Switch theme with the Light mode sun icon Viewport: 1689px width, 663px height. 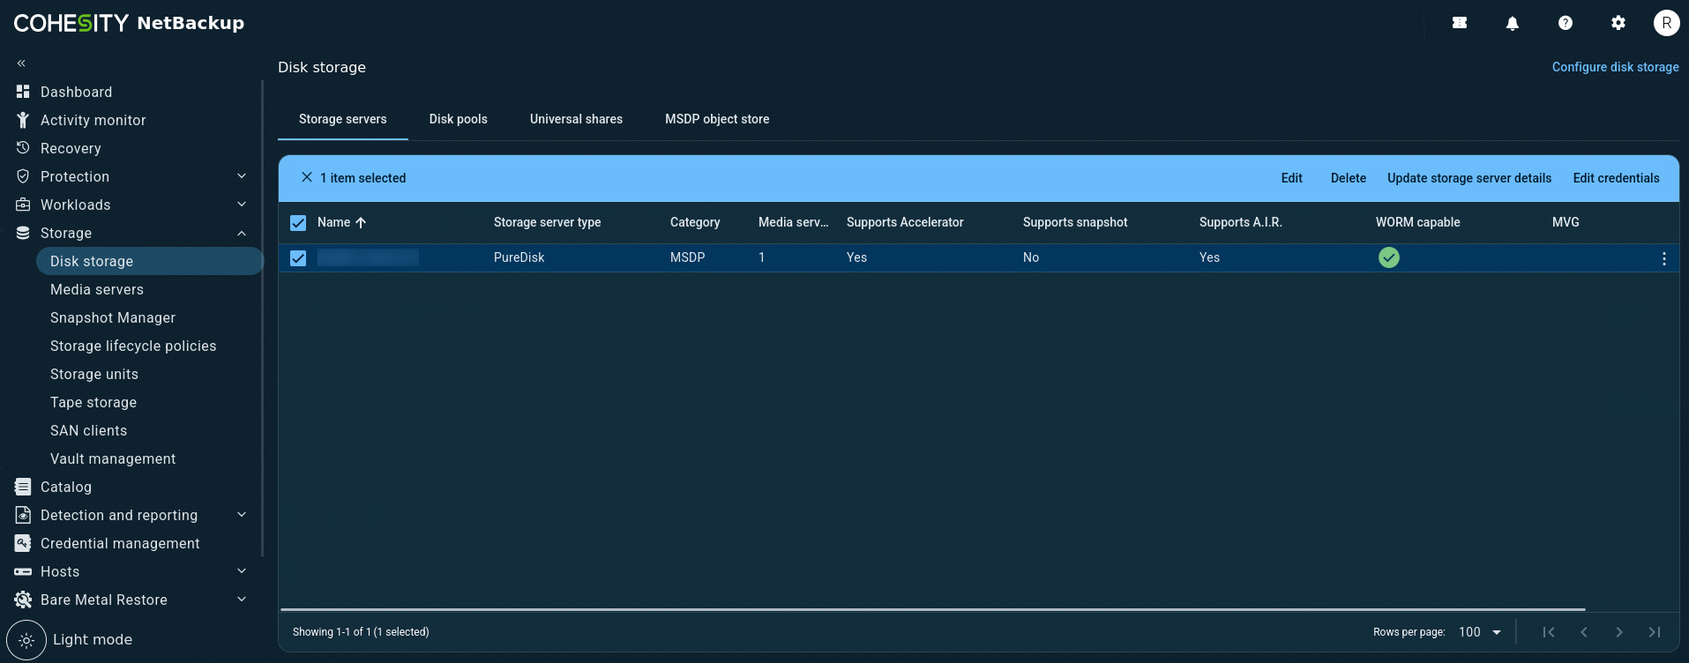pos(26,640)
